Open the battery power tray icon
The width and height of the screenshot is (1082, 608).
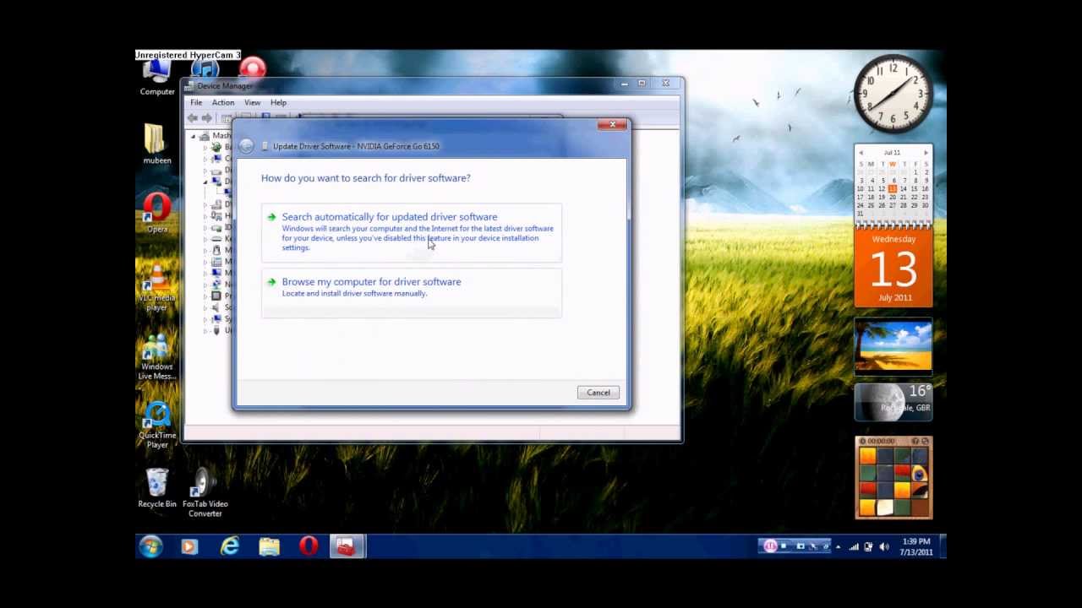coord(868,547)
